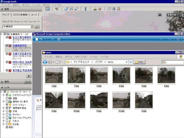Switch to the ルート tab
This screenshot has height=138, width=184.
[x=34, y=15]
